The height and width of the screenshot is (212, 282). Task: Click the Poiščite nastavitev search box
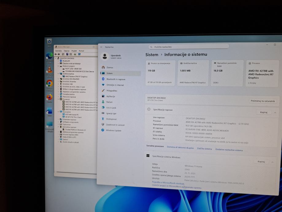pyautogui.click(x=189, y=46)
